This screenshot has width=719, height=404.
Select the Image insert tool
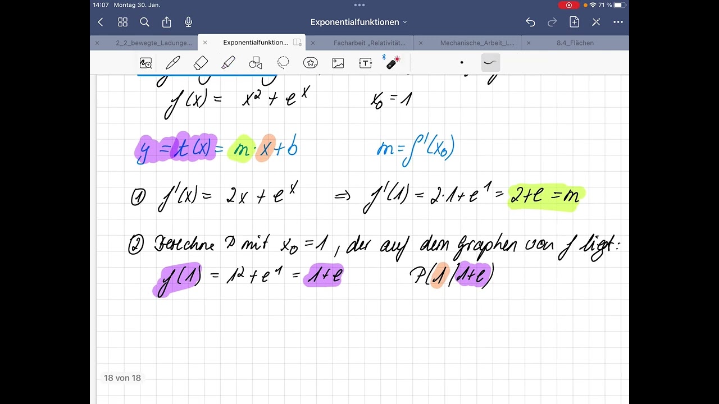point(338,63)
